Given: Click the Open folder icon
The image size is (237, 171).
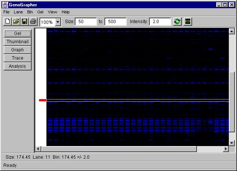Looking at the screenshot, I should (x=16, y=22).
